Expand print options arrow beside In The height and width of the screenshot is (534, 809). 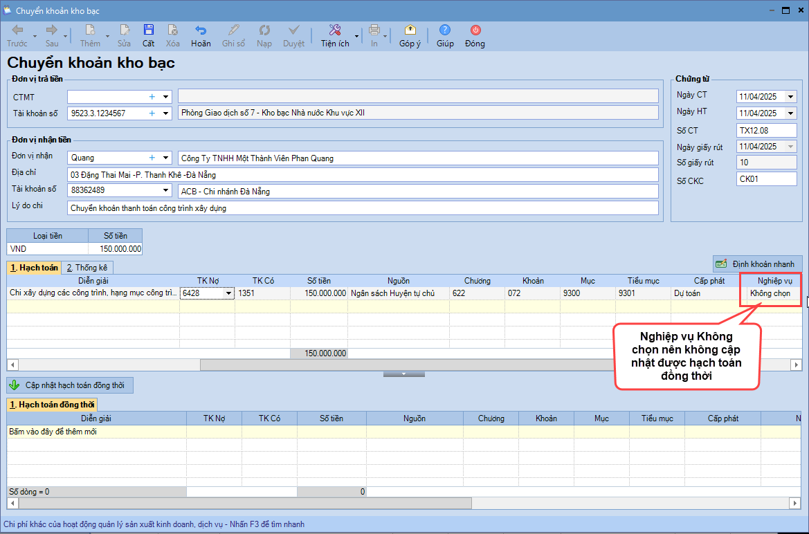385,37
